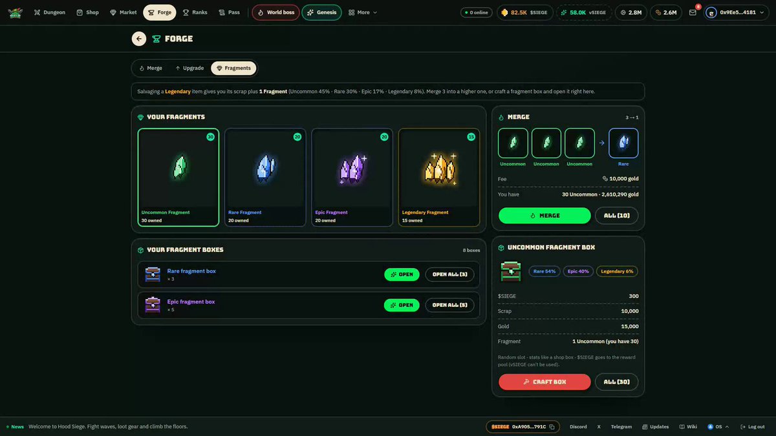This screenshot has height=436, width=776.
Task: Click the 2.6M gold counter
Action: click(x=666, y=12)
